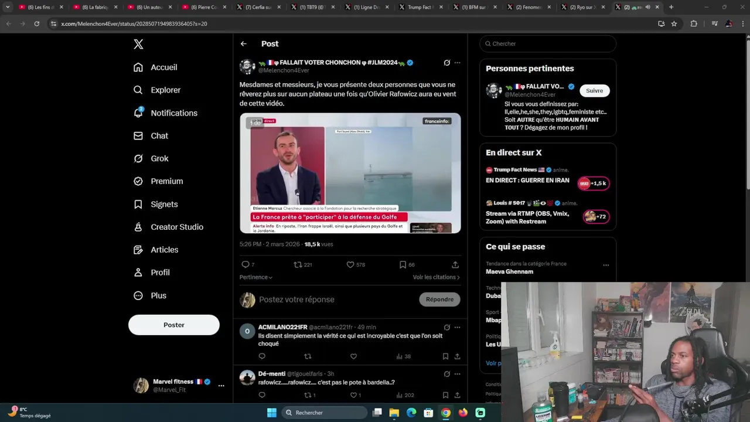Open Windows Start menu

click(272, 413)
